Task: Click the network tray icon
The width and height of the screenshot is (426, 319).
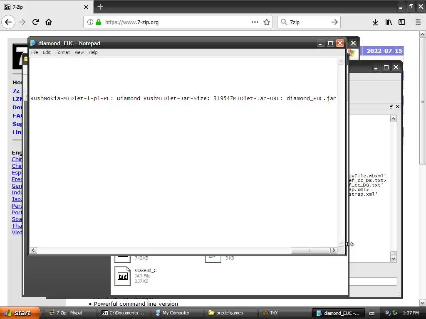Action: pyautogui.click(x=395, y=313)
